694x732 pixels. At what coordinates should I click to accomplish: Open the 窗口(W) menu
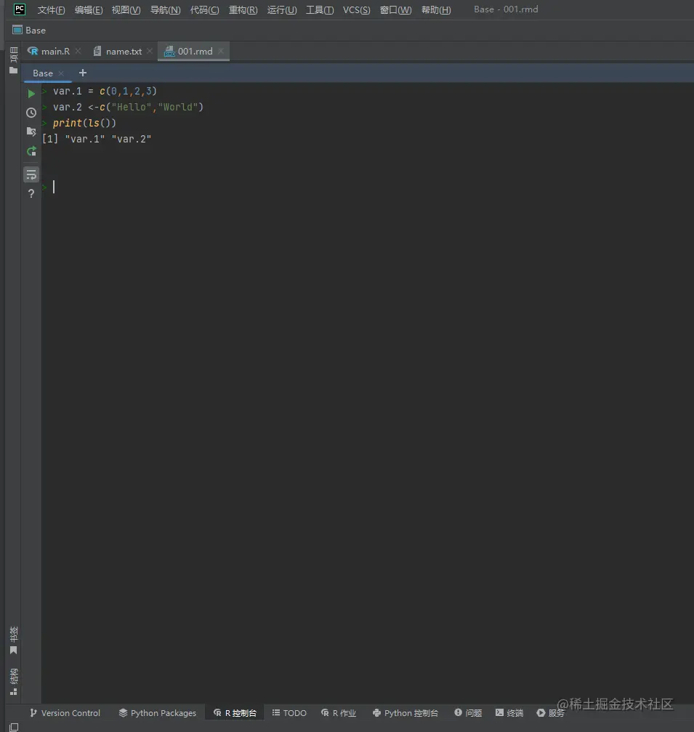coord(395,9)
